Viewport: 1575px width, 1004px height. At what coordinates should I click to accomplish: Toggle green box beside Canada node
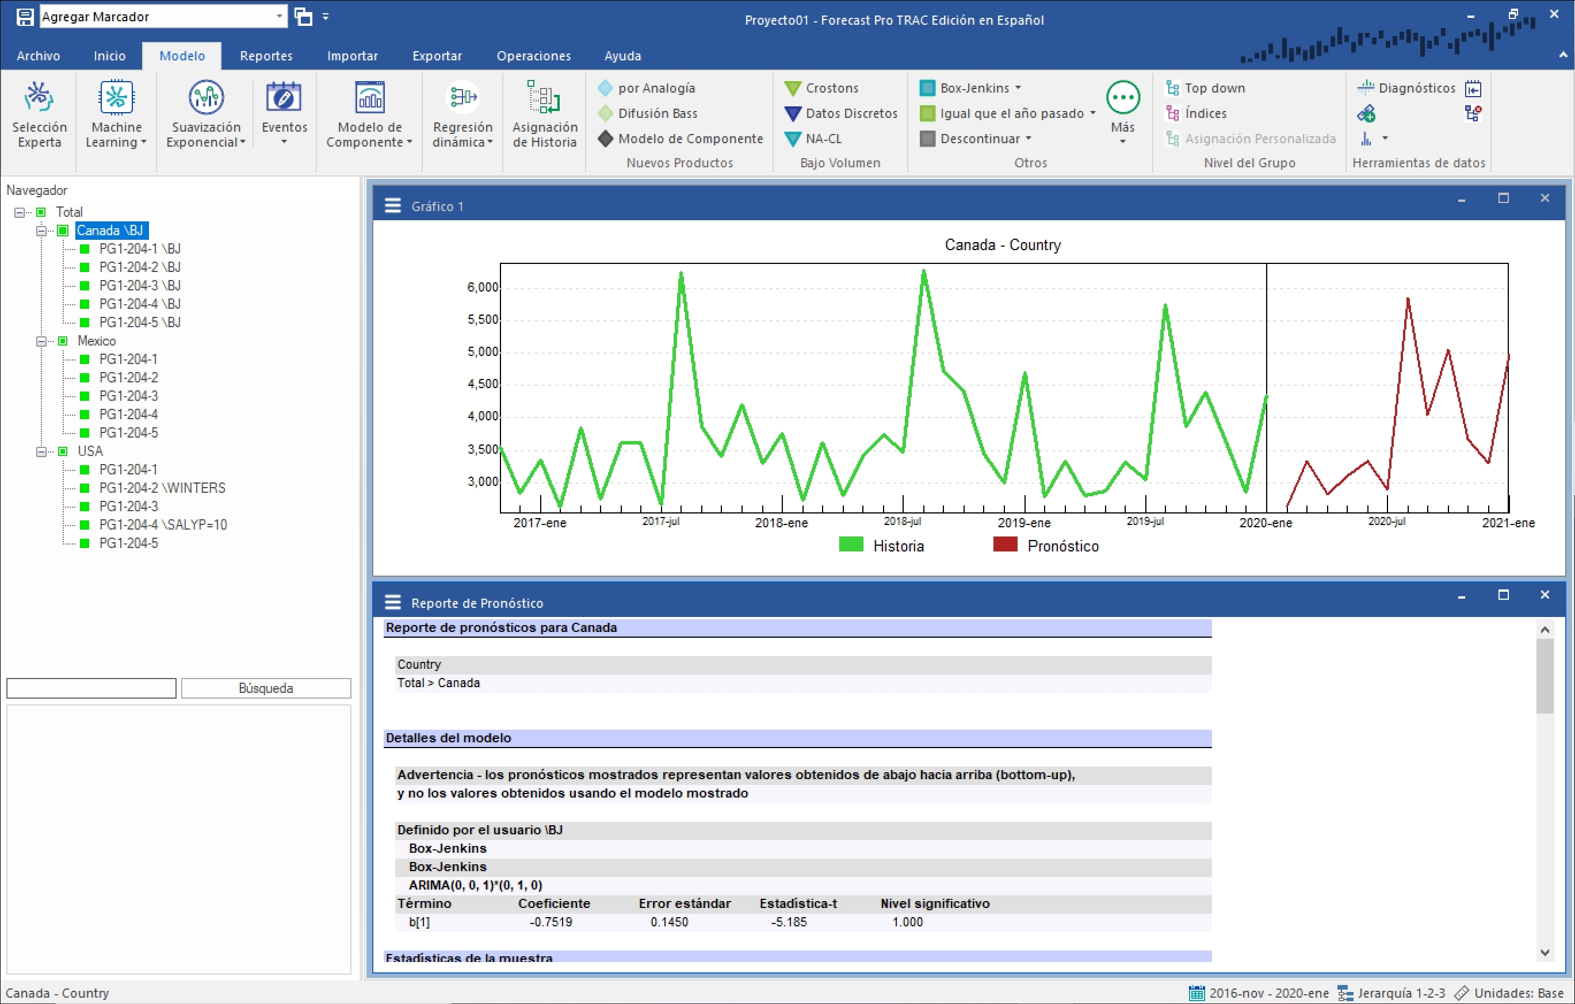tap(63, 230)
